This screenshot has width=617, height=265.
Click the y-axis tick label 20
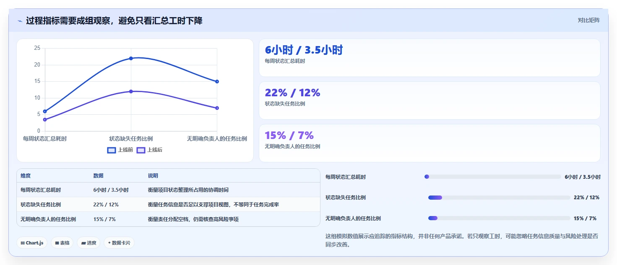point(37,65)
